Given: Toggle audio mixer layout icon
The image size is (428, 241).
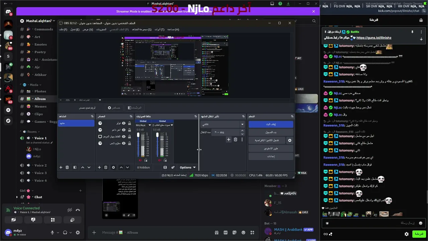Looking at the screenshot, I should pos(165,167).
